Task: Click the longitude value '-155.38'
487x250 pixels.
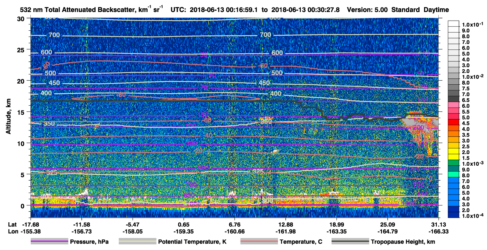Action: 30,231
